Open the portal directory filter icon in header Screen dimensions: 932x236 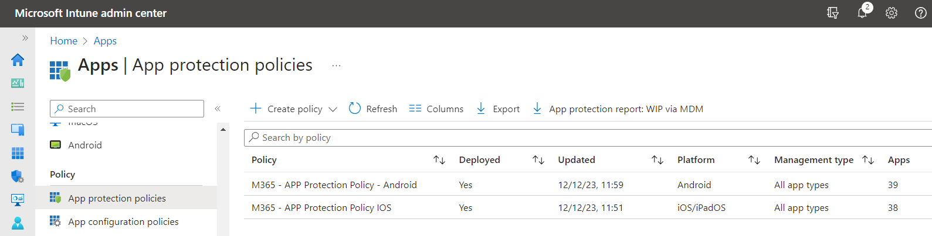point(833,13)
